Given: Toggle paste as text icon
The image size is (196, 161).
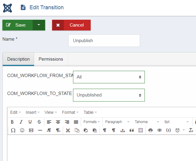Looking at the screenshot, I should [x=95, y=130].
